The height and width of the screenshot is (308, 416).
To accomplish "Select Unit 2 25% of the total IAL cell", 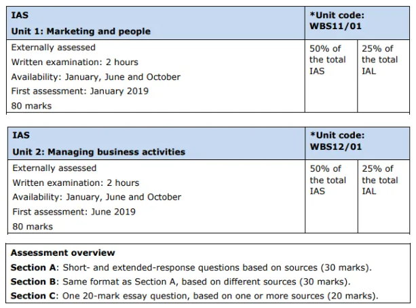I will point(383,196).
